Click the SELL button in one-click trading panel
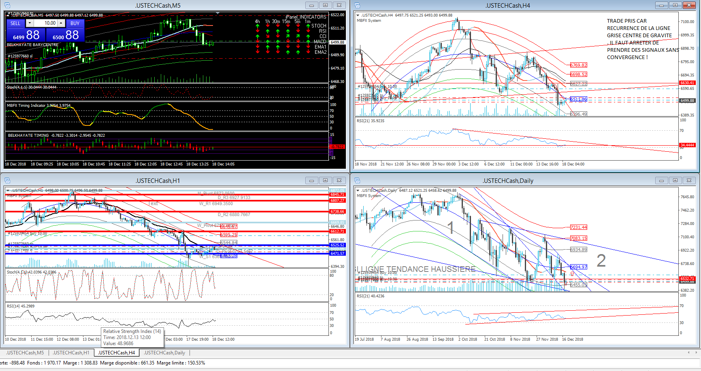The width and height of the screenshot is (701, 371). pyautogui.click(x=15, y=23)
